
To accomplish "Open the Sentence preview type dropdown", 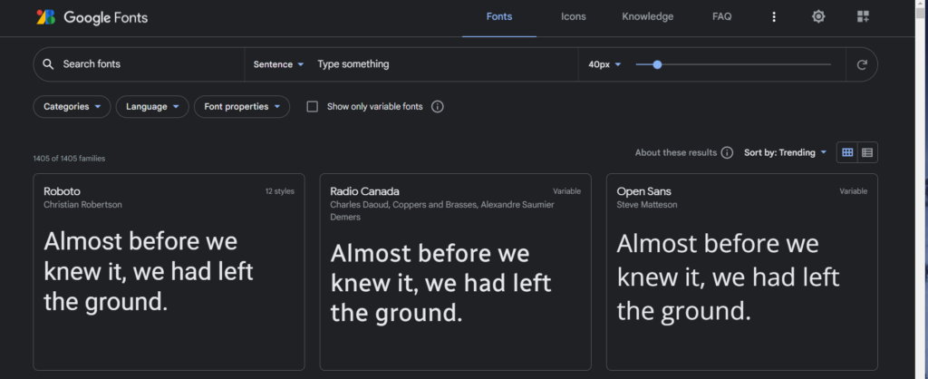I will pos(279,64).
